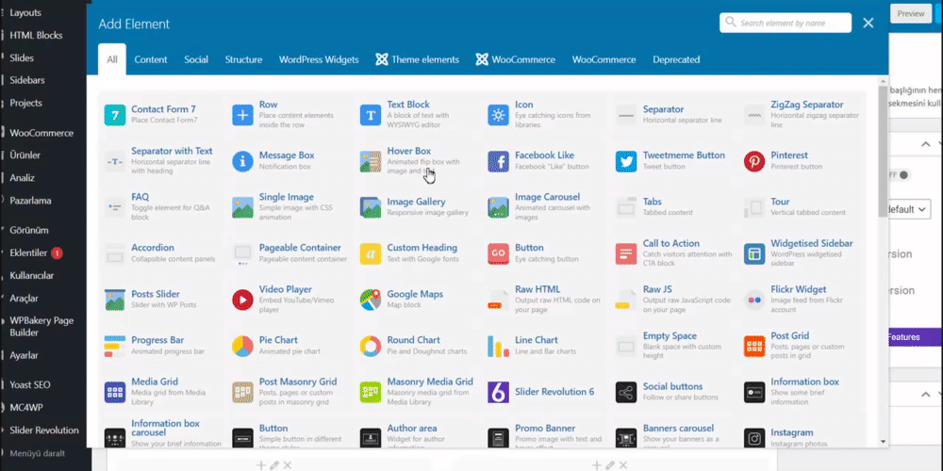Open the Structure tab

243,59
